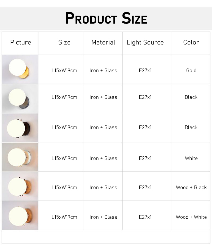
Task: Click E27x1 light source in Gold row
Action: 145,70
